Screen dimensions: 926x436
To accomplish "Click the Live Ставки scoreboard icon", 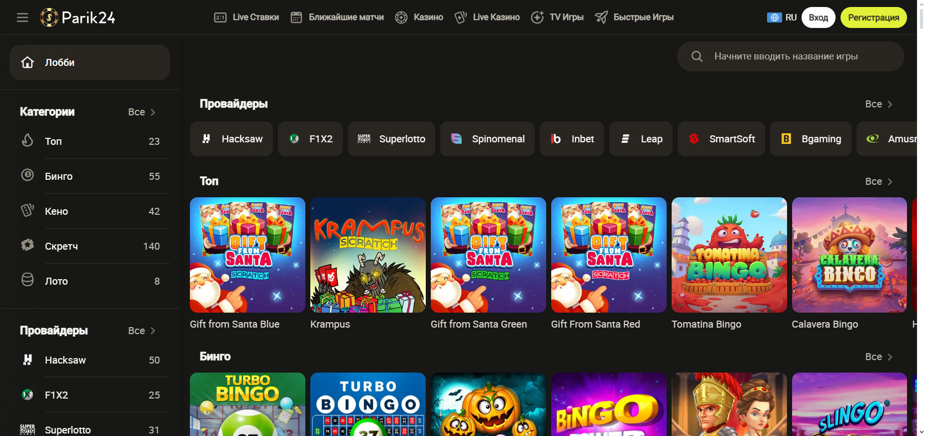I will coord(220,17).
